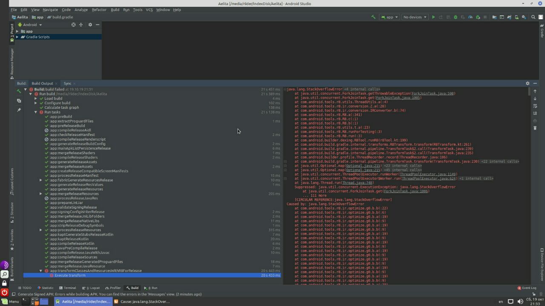The width and height of the screenshot is (545, 306).
Task: Open the Android project view dropdown
Action: pyautogui.click(x=30, y=25)
